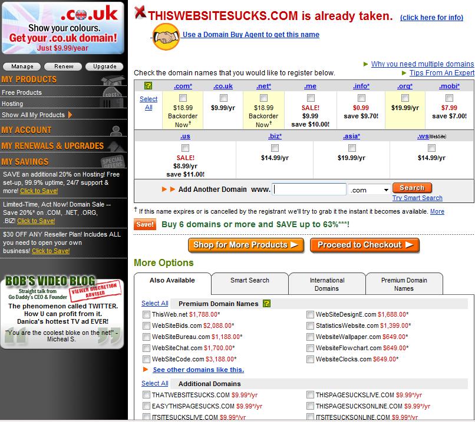The height and width of the screenshot is (422, 475).
Task: Check the .us domain checkbox
Action: pyautogui.click(x=185, y=148)
